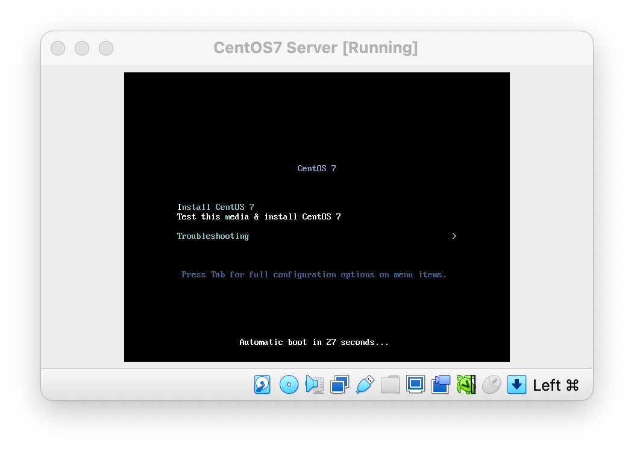The image size is (634, 451).
Task: Click the network adapters status icon
Action: click(340, 384)
